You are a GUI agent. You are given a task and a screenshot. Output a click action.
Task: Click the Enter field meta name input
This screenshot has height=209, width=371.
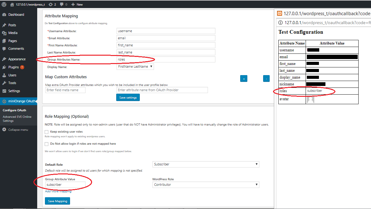pos(65,90)
